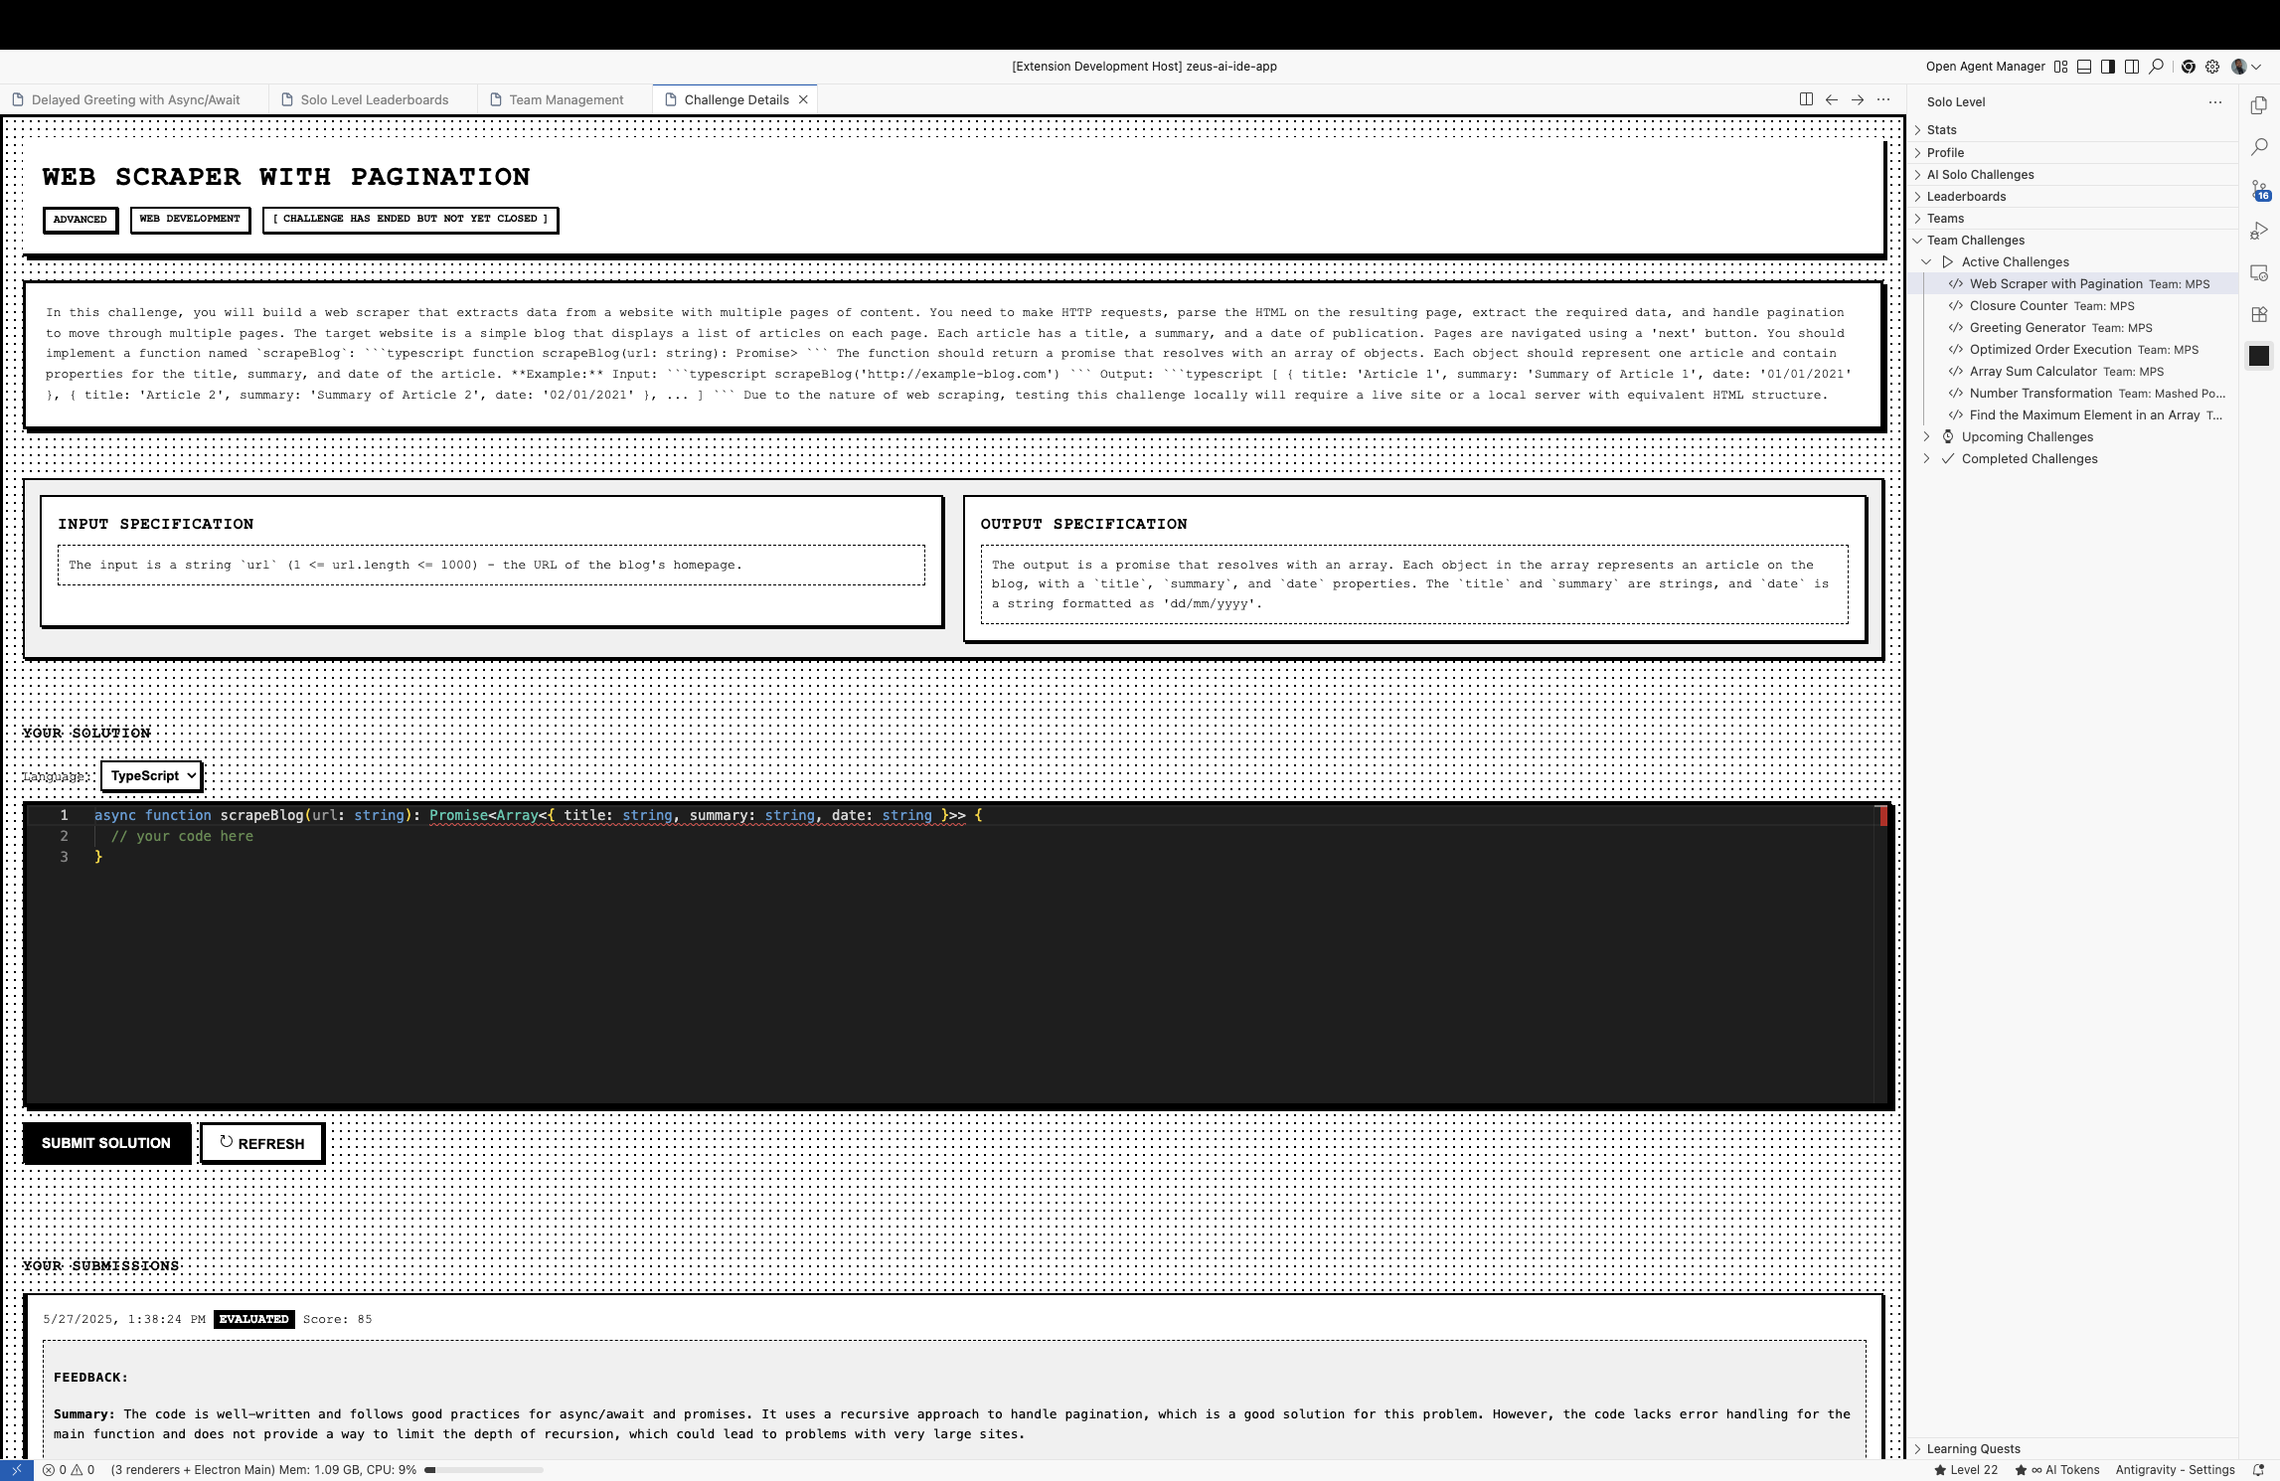Click the settings gear in title bar
This screenshot has height=1481, width=2280.
pyautogui.click(x=2212, y=67)
